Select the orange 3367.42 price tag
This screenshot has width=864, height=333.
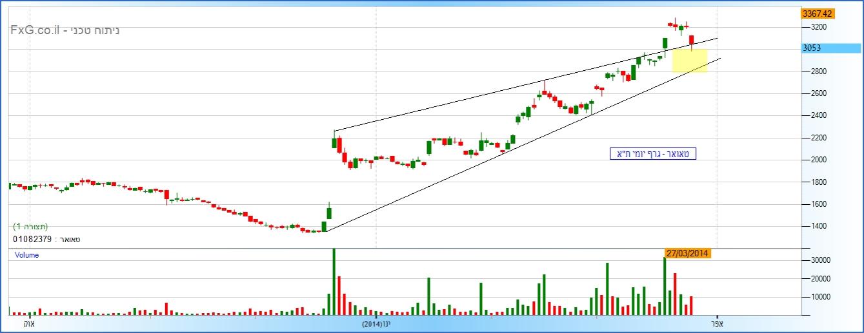tap(818, 14)
